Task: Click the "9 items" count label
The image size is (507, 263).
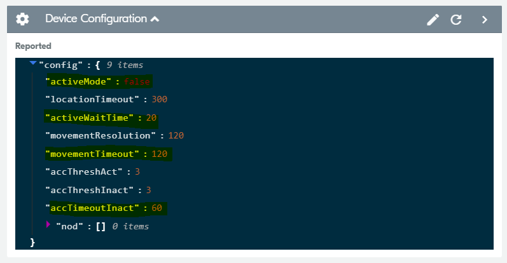Action: (x=125, y=65)
